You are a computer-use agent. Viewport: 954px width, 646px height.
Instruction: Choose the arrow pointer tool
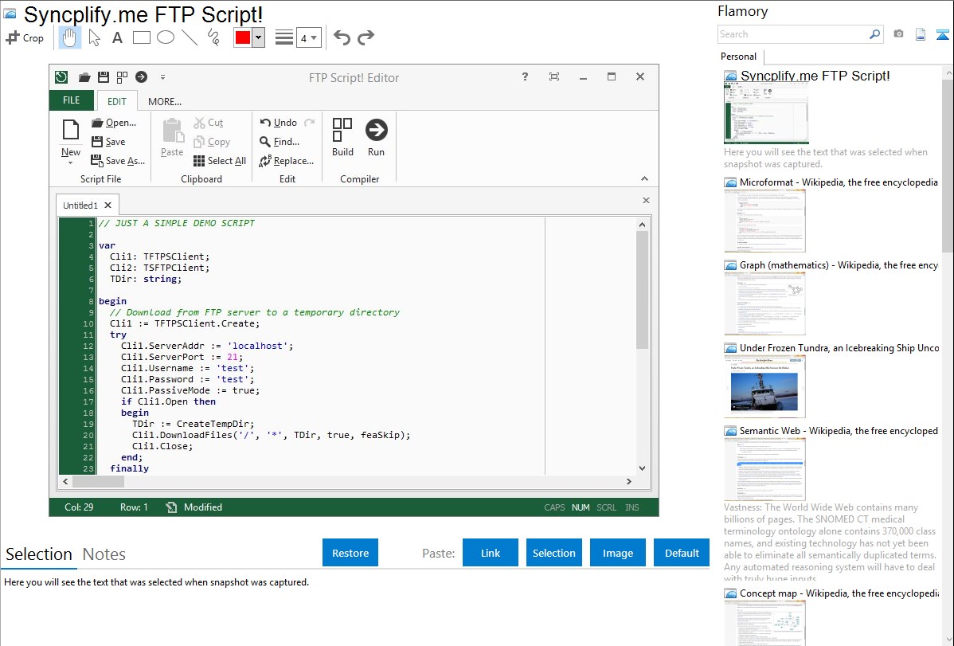pyautogui.click(x=94, y=37)
